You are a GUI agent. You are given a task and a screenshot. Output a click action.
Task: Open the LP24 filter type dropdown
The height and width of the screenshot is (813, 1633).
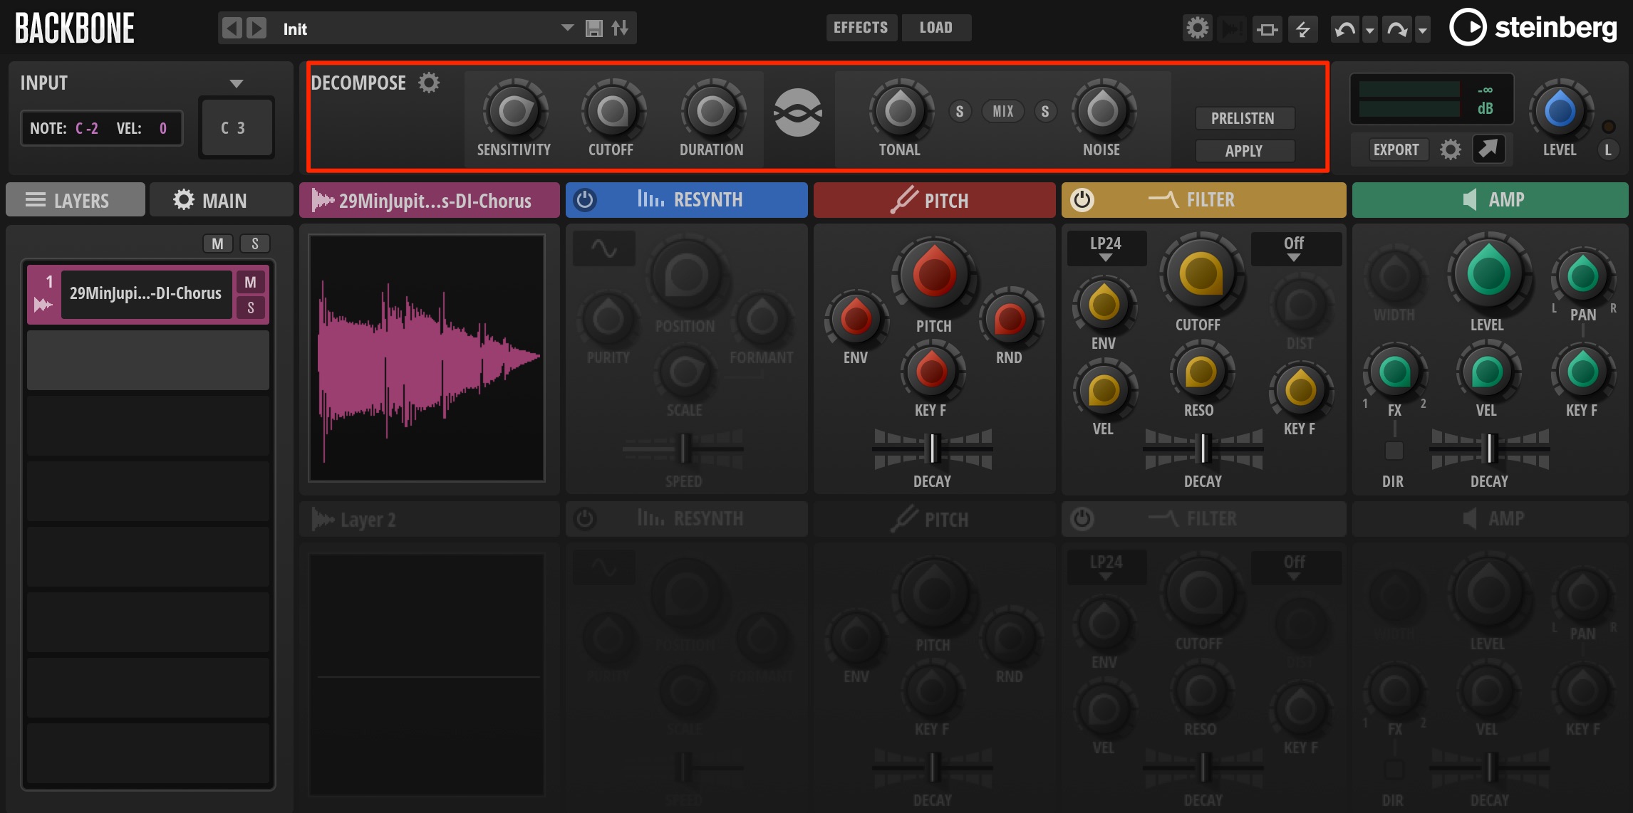1106,248
